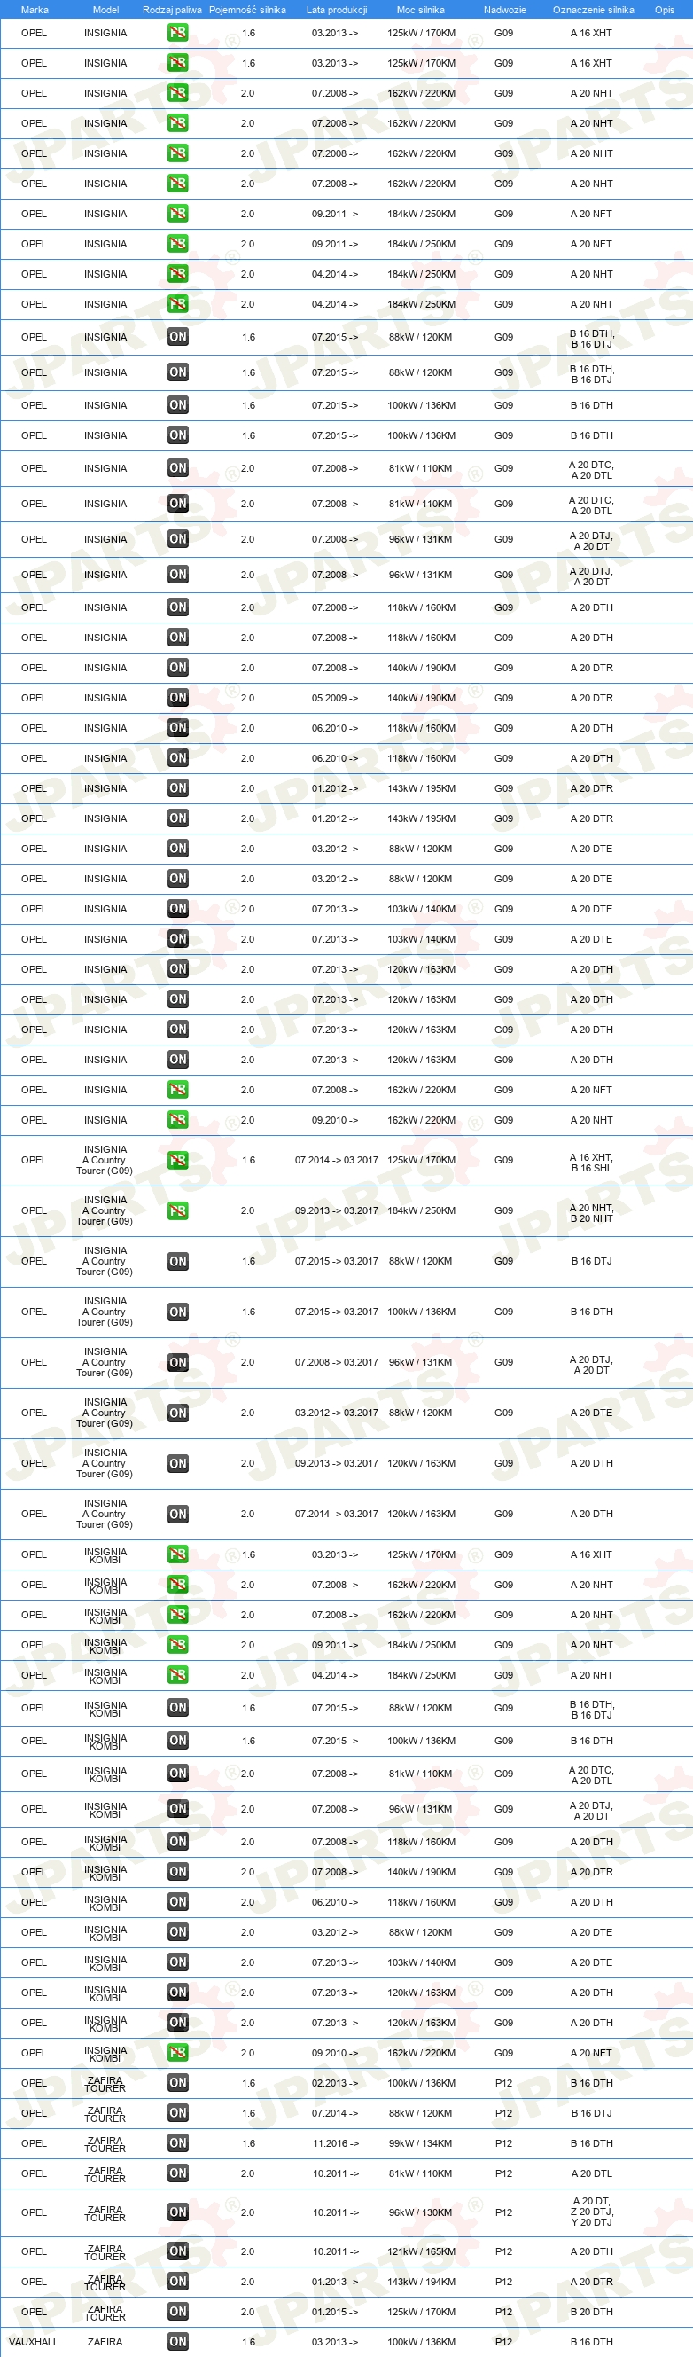Image resolution: width=693 pixels, height=2357 pixels.
Task: Click the '02.2013 ->' production date cell
Action: point(335,2083)
